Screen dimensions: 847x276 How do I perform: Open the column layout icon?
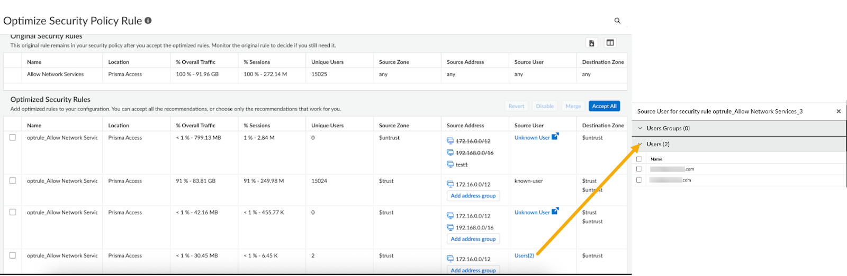click(x=610, y=43)
